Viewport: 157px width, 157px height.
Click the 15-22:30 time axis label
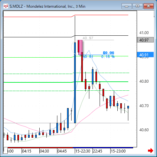(83, 151)
